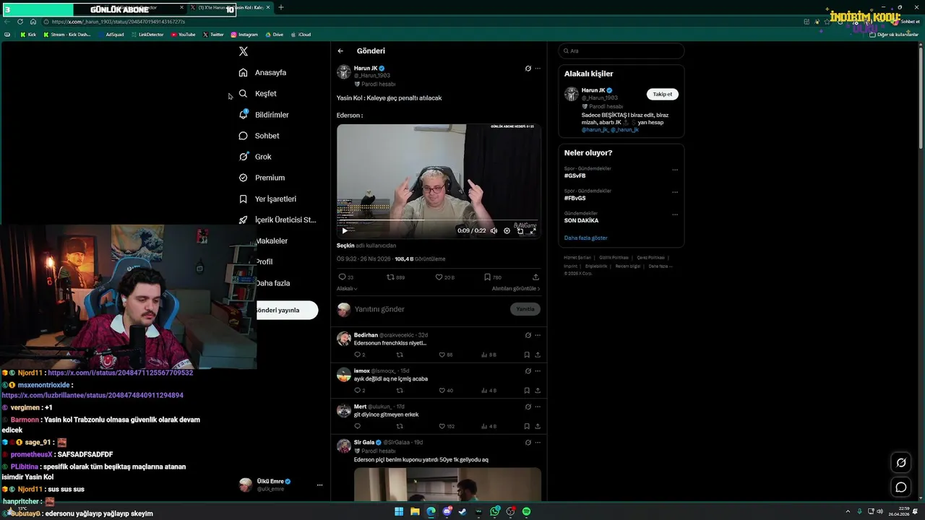
Task: Open the Ülkü Emre account menu
Action: click(282, 485)
